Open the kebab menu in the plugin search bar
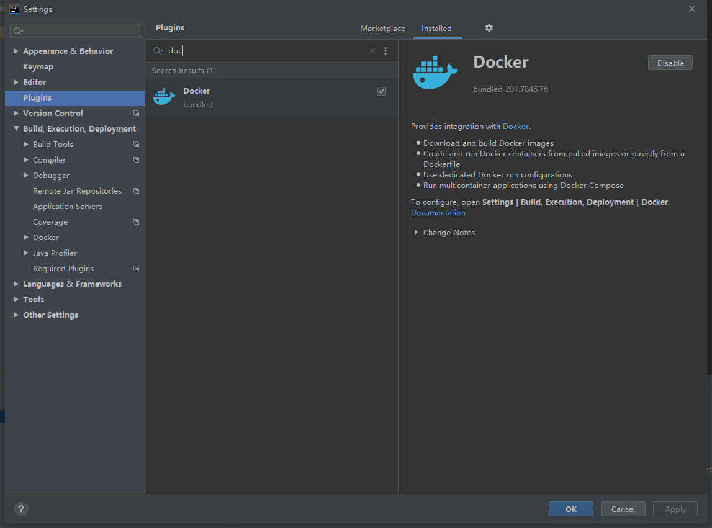712x528 pixels. coord(385,50)
